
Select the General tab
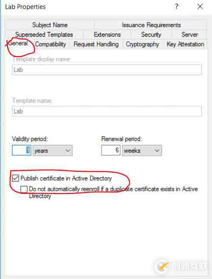tap(18, 43)
